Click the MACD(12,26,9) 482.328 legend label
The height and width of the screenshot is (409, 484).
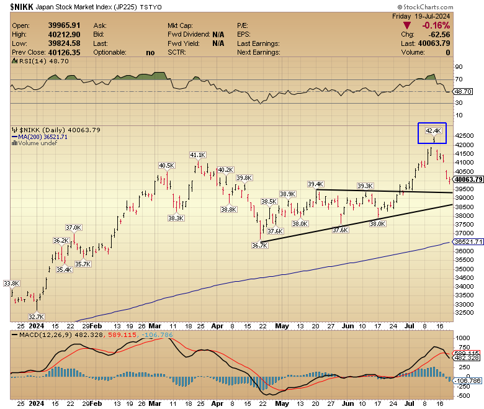pyautogui.click(x=61, y=335)
